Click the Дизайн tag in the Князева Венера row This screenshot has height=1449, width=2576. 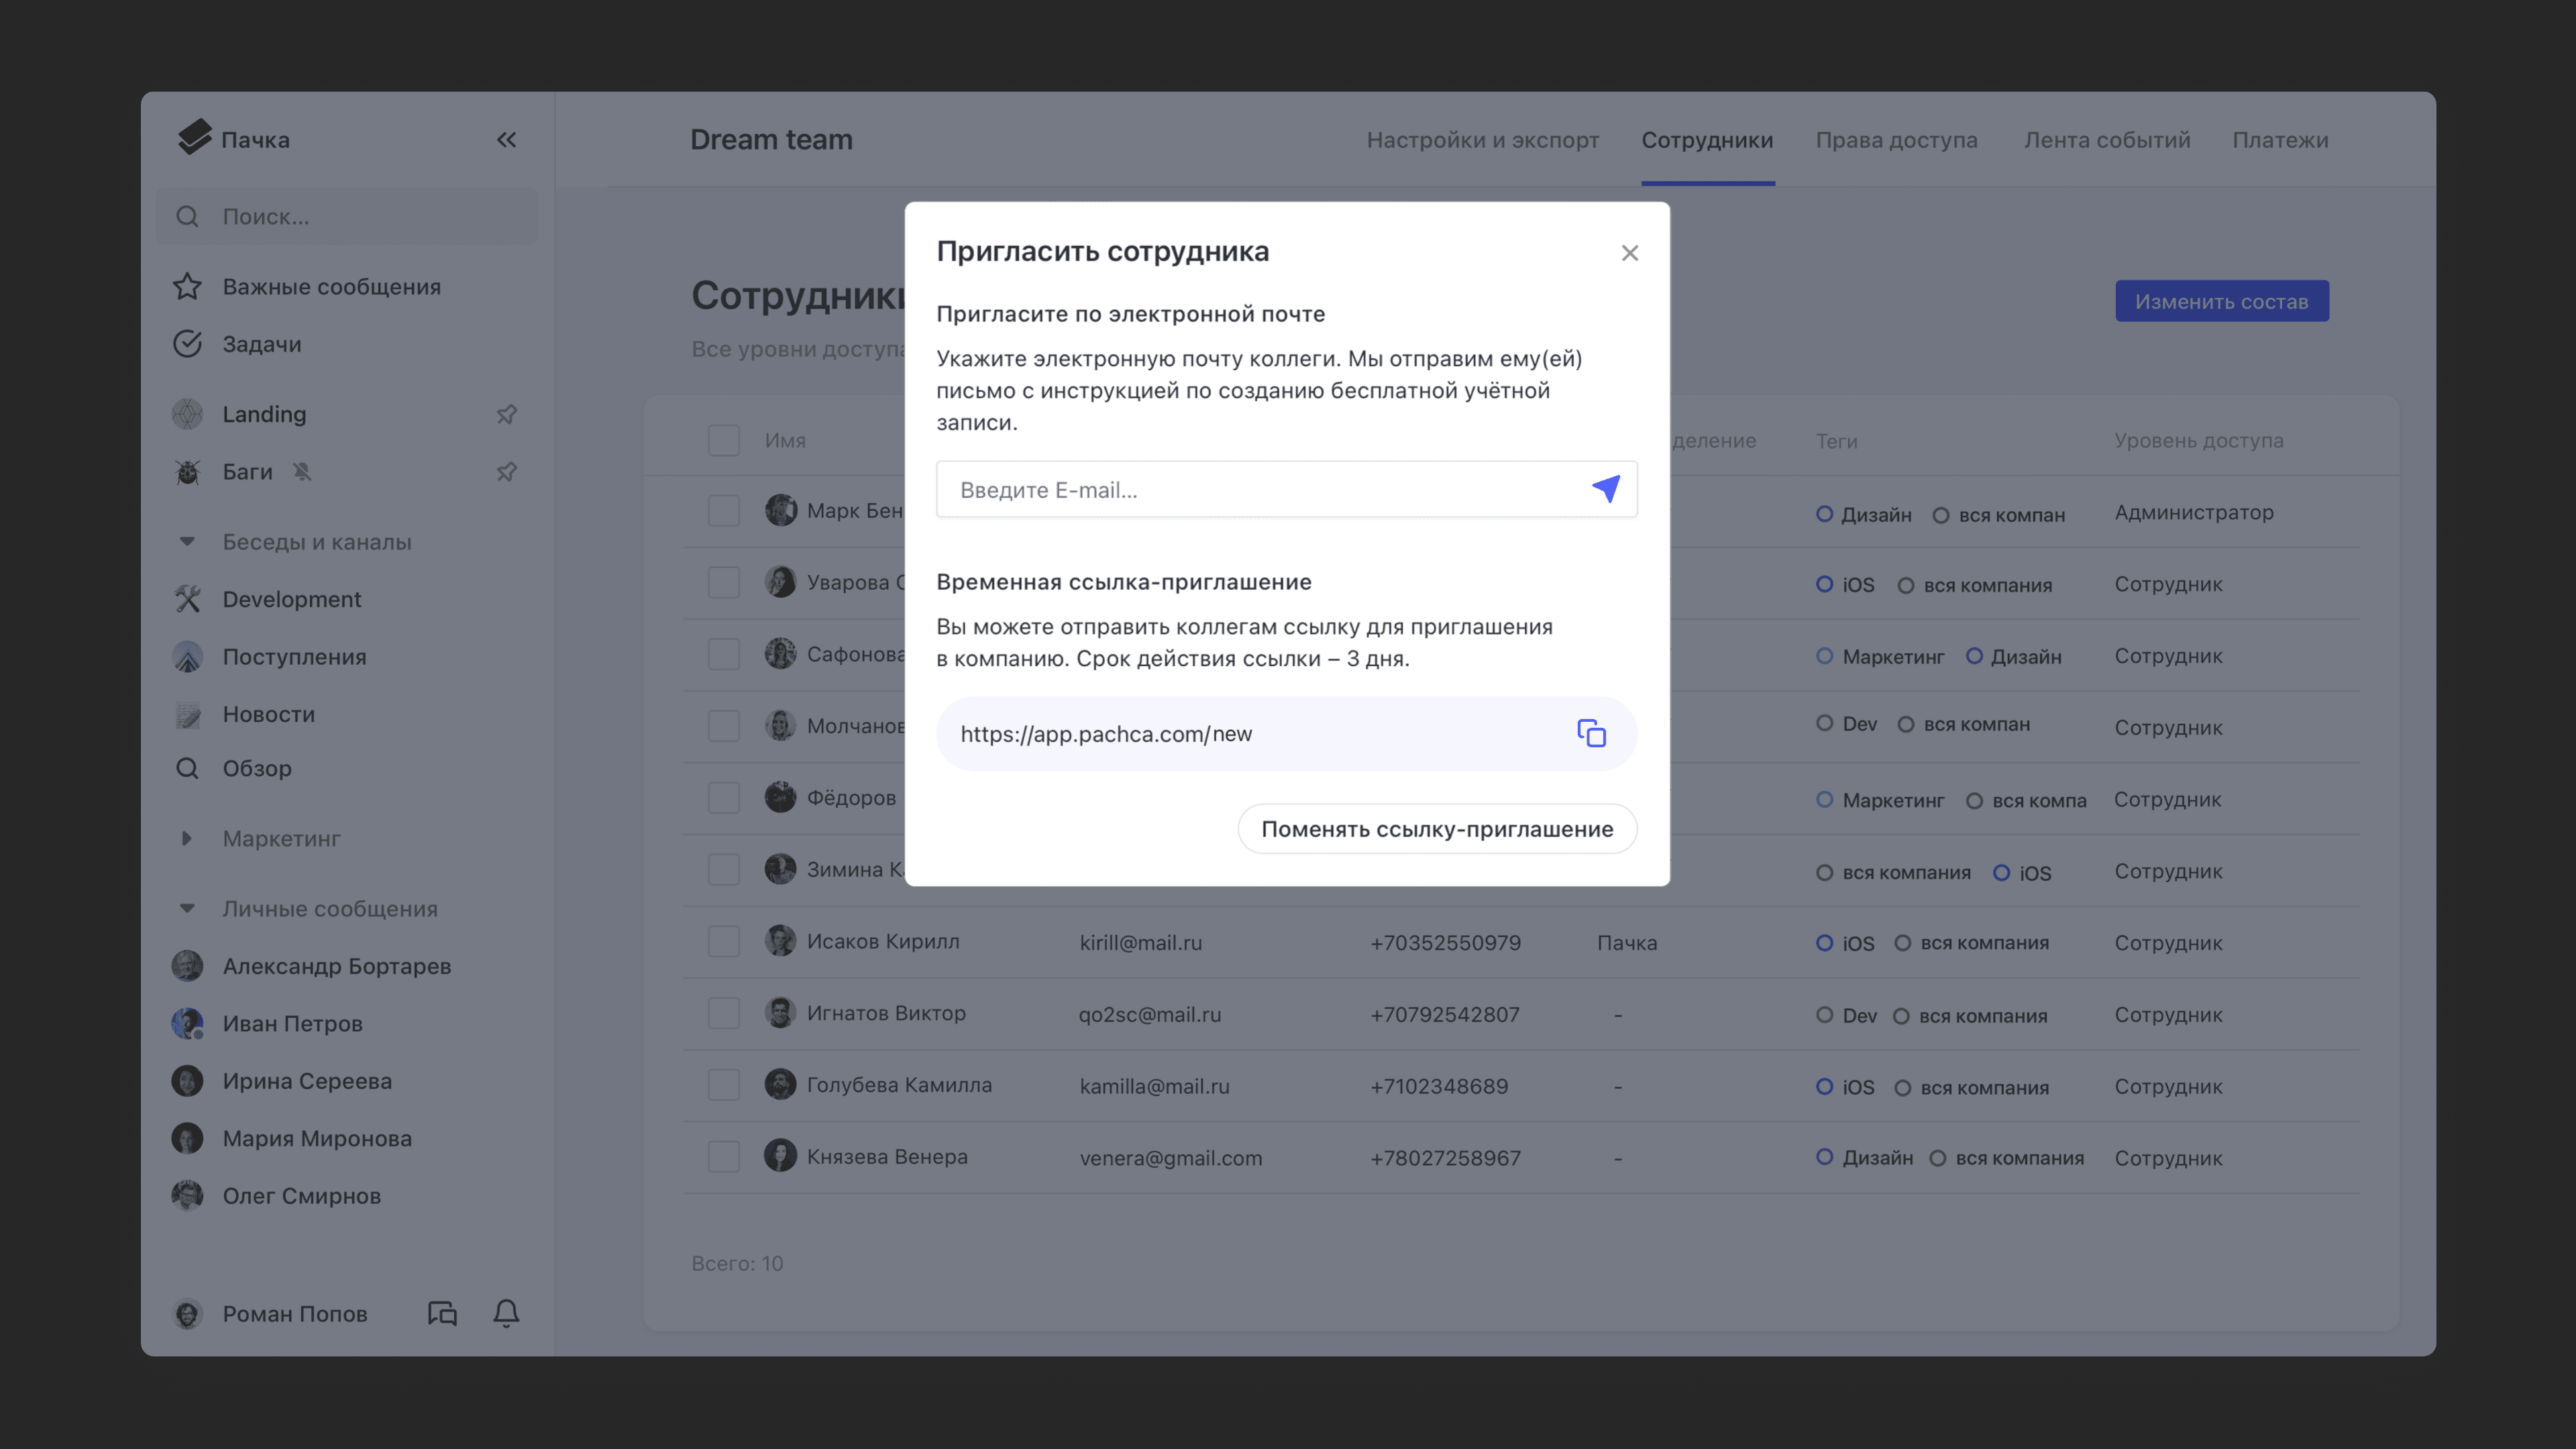[x=1864, y=1157]
